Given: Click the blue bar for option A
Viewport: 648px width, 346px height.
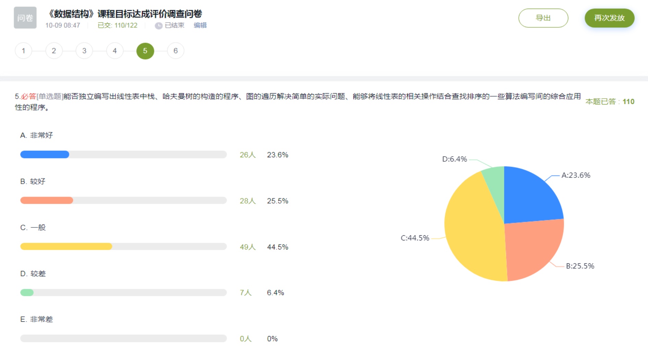Looking at the screenshot, I should point(45,155).
